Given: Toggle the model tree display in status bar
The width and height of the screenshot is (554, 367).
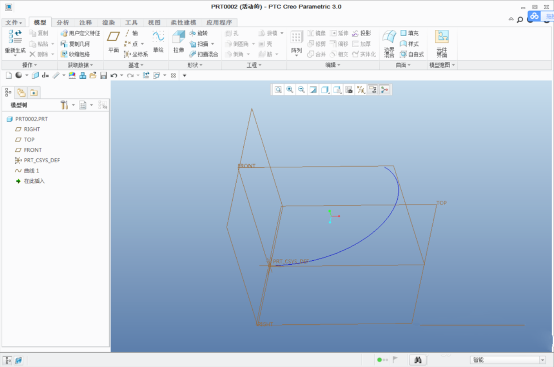Looking at the screenshot, I should coord(8,360).
